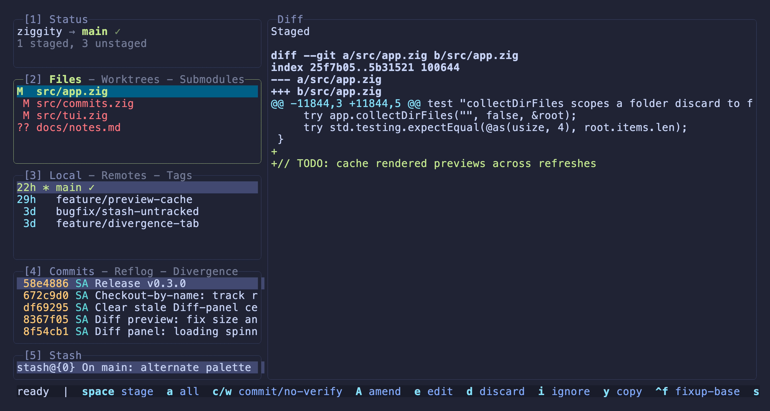Switch to the Files tab
The width and height of the screenshot is (770, 411).
coord(65,79)
